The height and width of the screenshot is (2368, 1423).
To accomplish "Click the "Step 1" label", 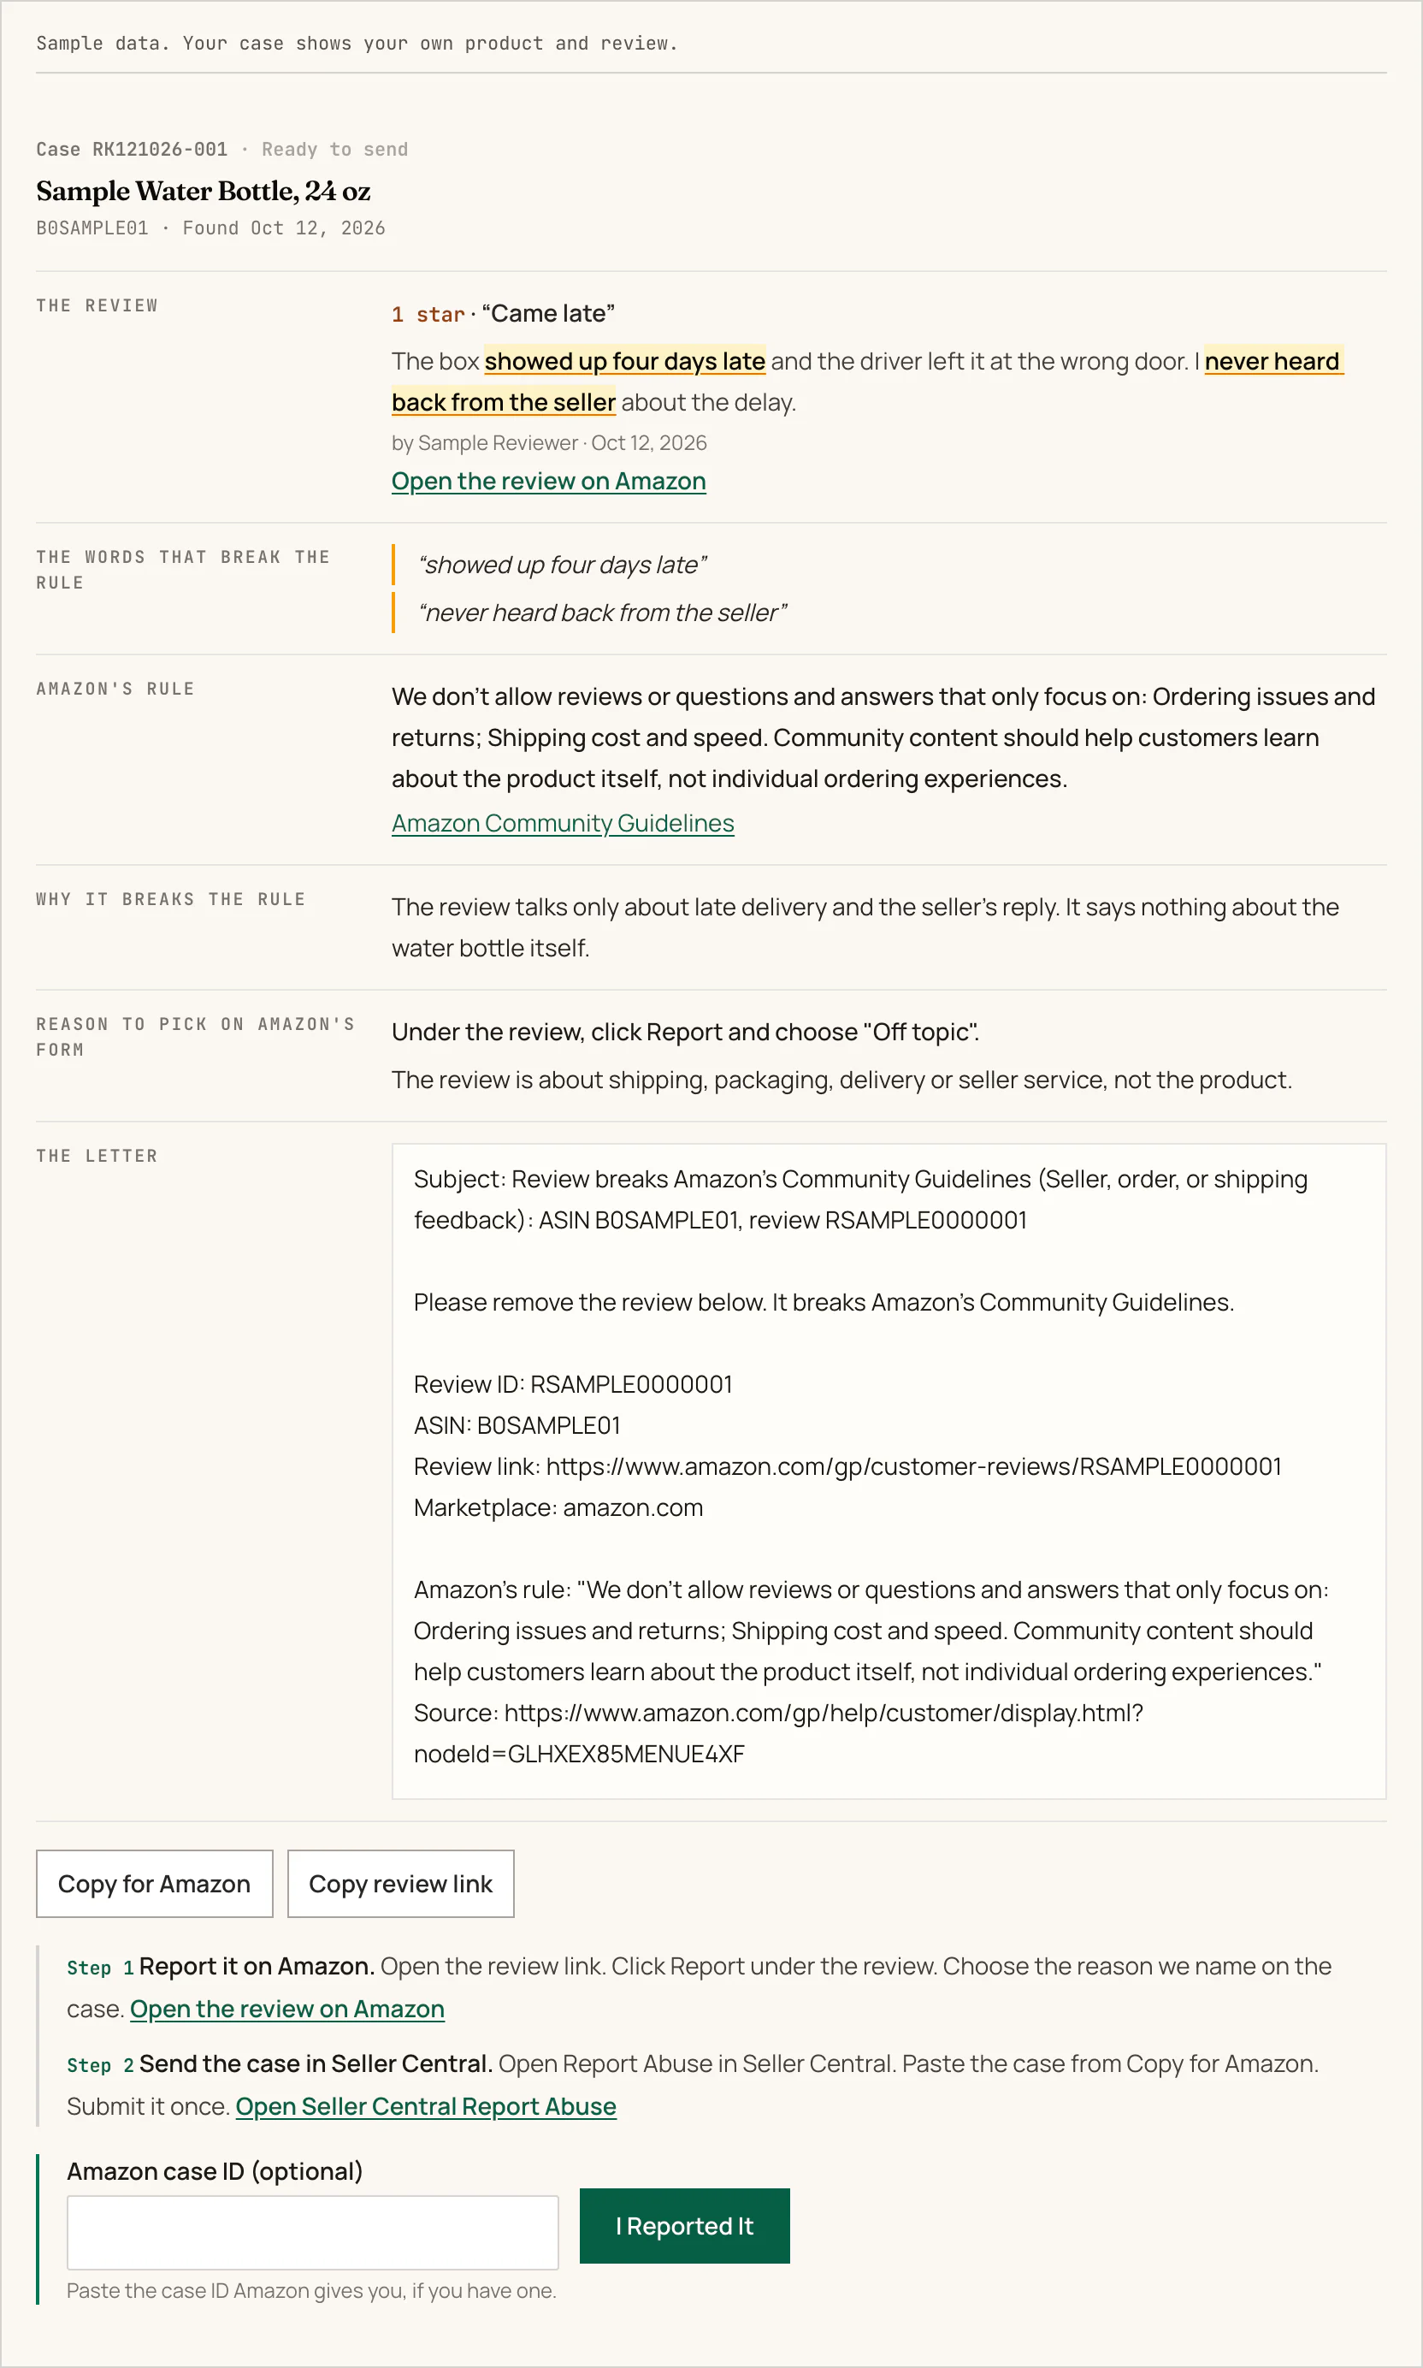I will (x=100, y=1968).
